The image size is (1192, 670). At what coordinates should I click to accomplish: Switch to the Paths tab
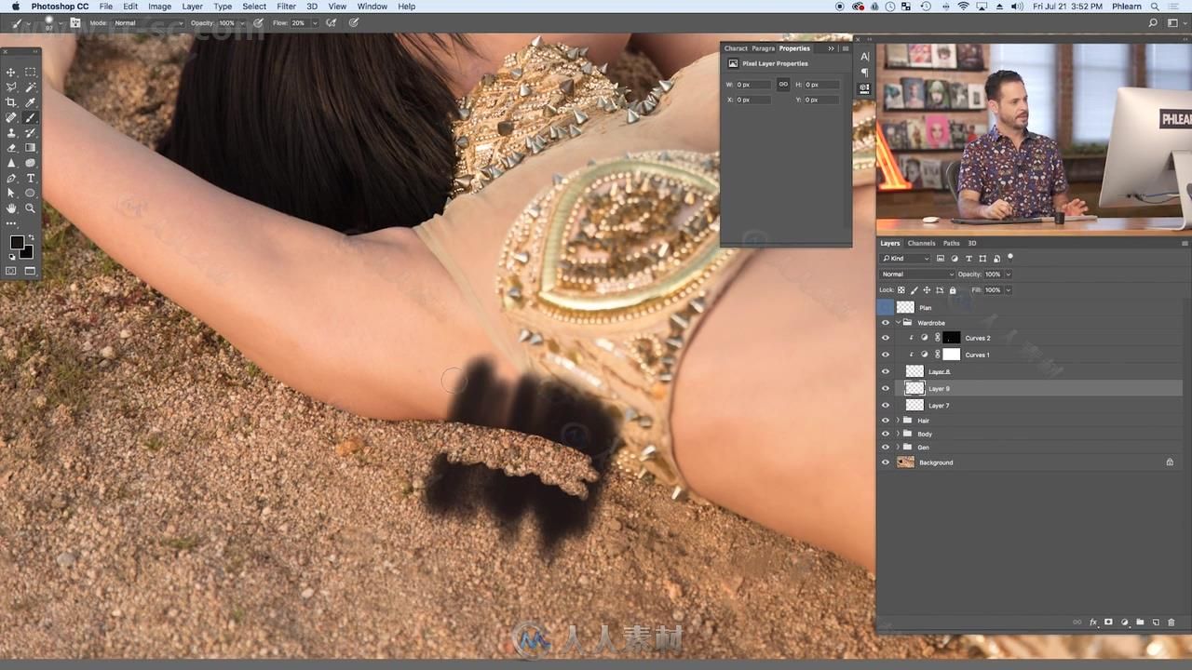coord(951,243)
